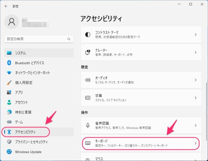Click the オーディオ speaker icon
Screen dimensions: 208x161
[x=88, y=80]
